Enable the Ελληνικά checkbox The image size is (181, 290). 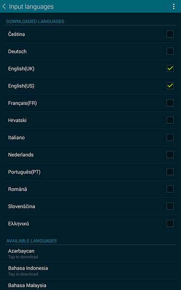click(170, 223)
